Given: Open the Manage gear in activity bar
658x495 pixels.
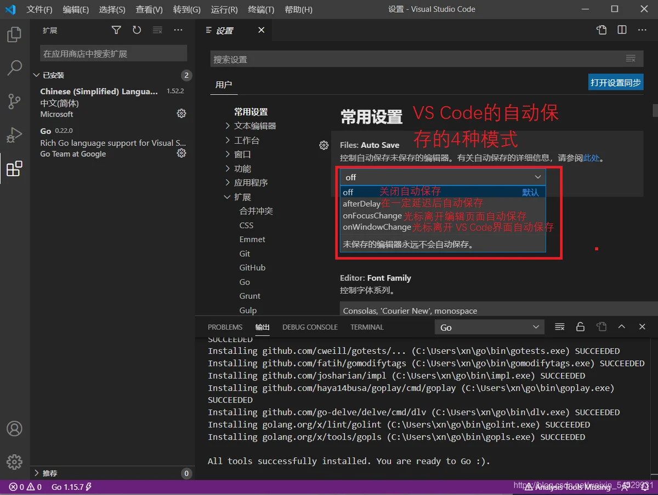Looking at the screenshot, I should [x=14, y=462].
